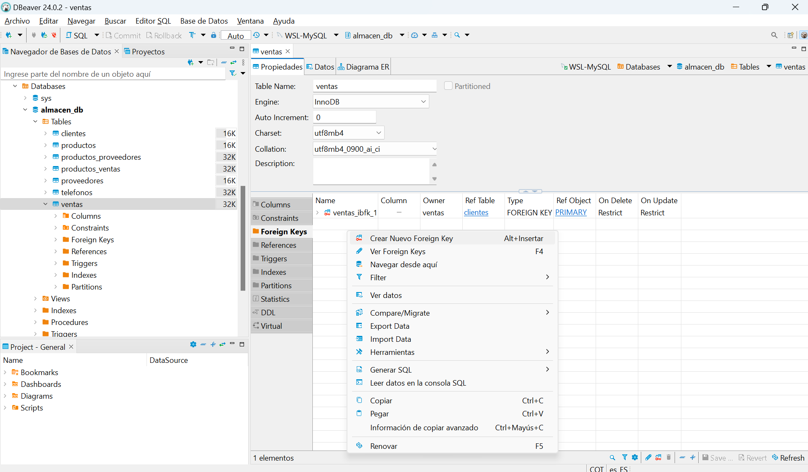The height and width of the screenshot is (472, 808).
Task: Click Ver datos in the context menu
Action: (452, 295)
